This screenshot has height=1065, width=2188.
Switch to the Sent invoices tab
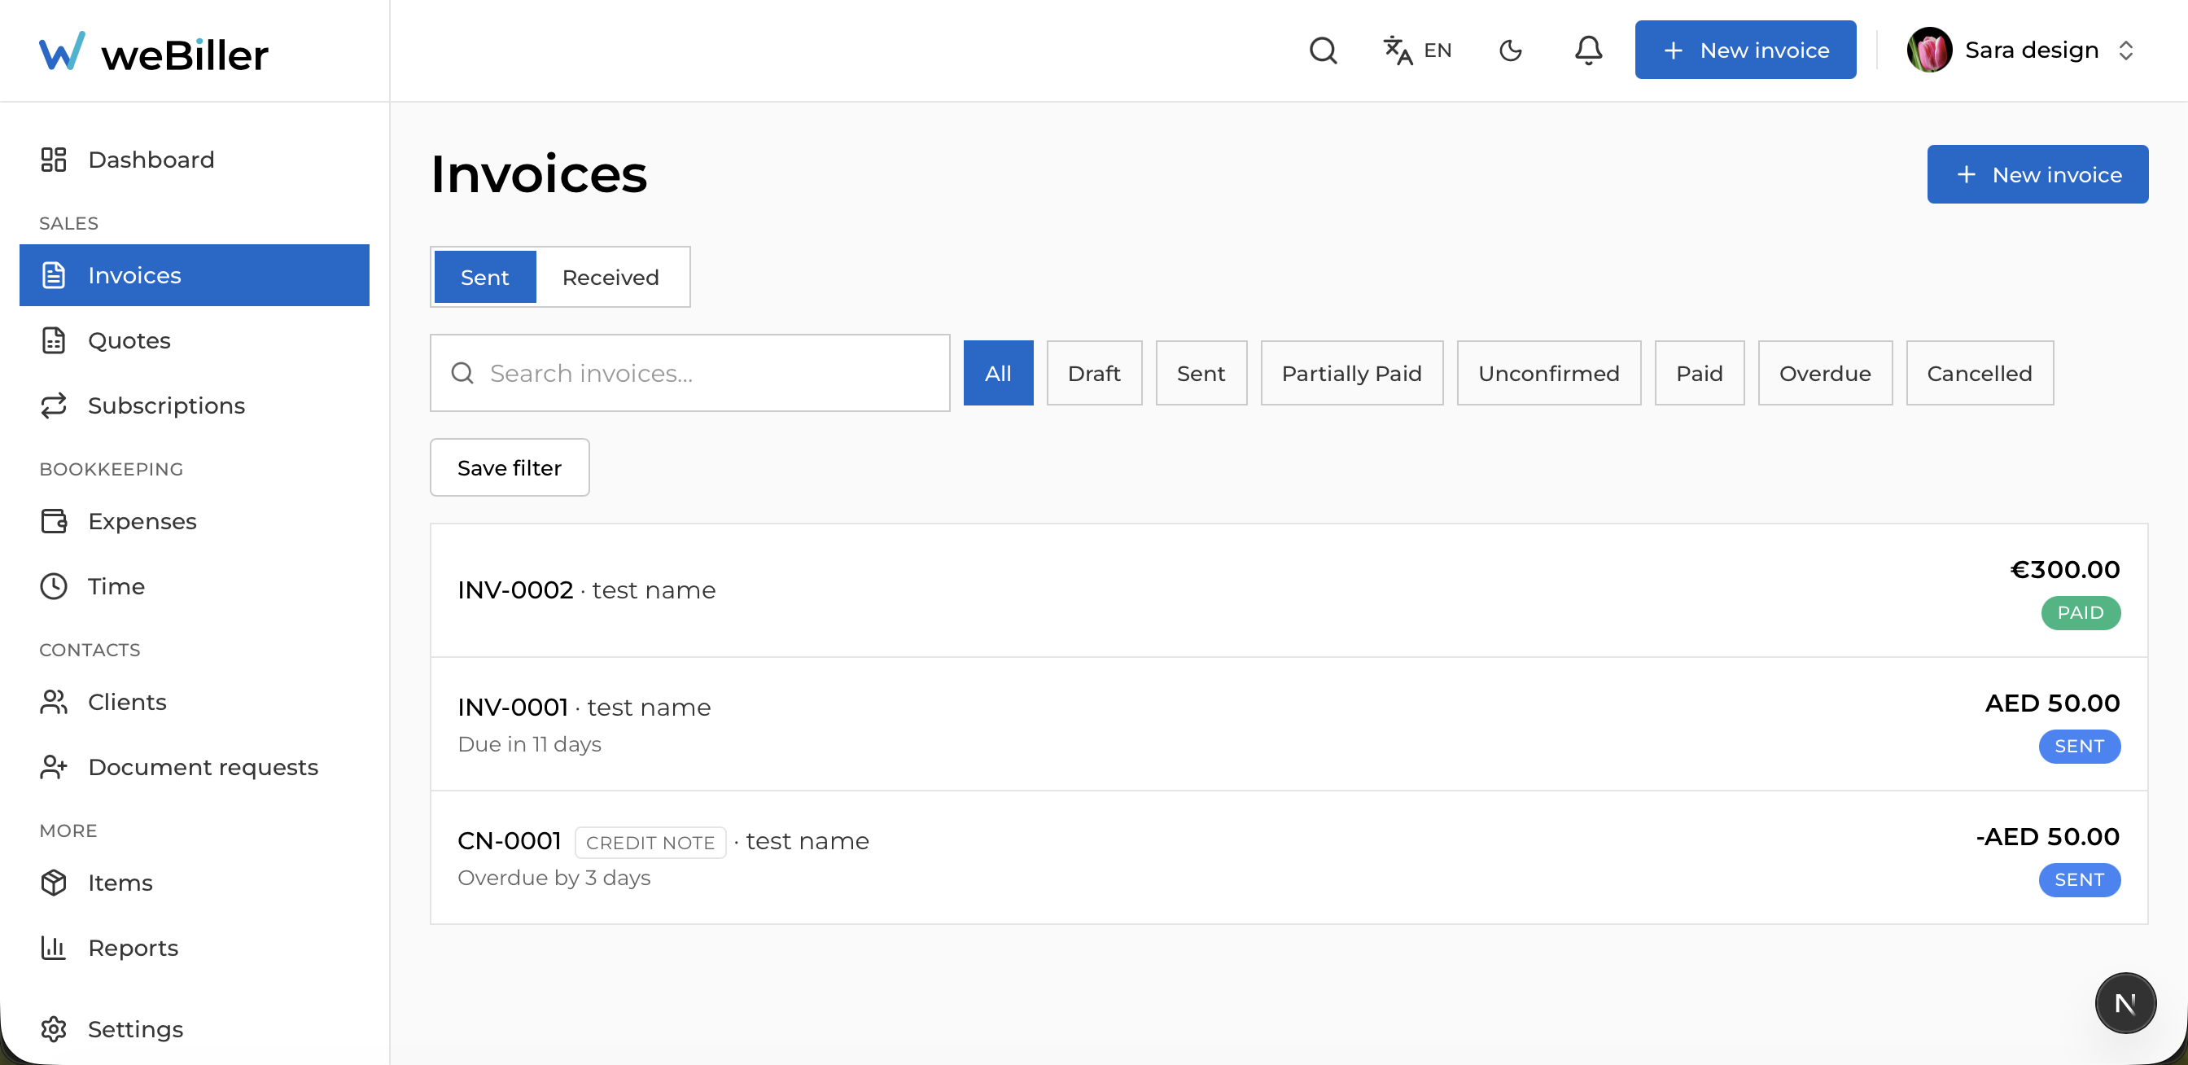tap(485, 277)
